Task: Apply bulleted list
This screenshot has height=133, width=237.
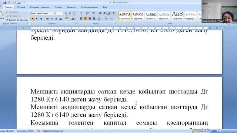Action: point(81,13)
